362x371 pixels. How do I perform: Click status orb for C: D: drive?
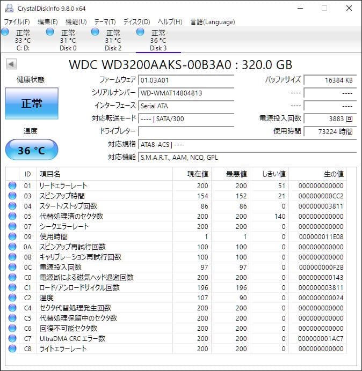[x=5, y=32]
